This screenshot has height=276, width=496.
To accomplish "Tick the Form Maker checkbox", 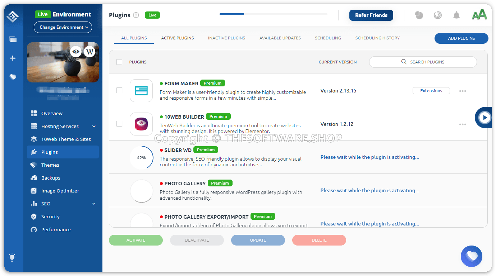I will pos(119,90).
